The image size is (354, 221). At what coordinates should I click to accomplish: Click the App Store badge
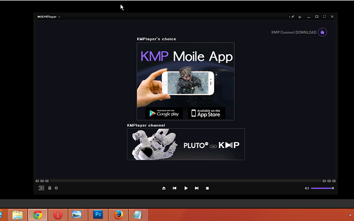click(204, 113)
